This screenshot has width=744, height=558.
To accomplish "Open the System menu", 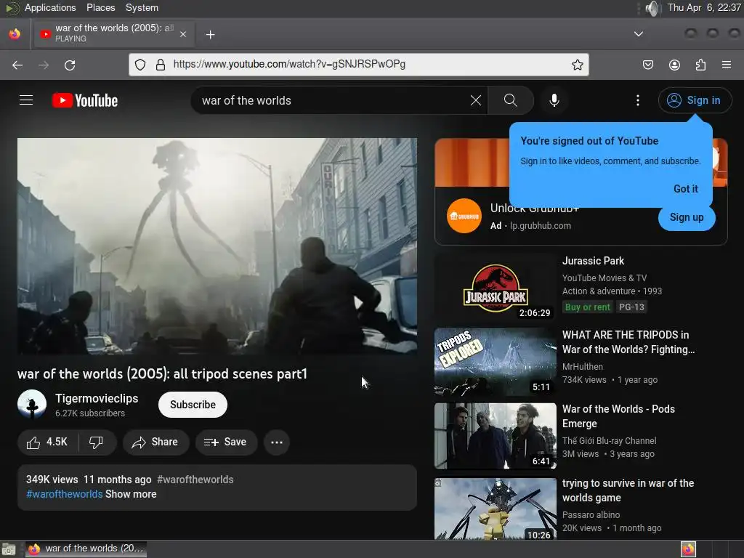I will (x=142, y=7).
